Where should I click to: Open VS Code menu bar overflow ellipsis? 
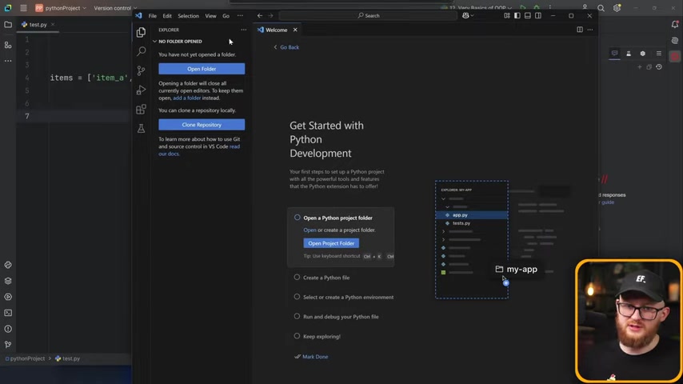click(x=240, y=16)
